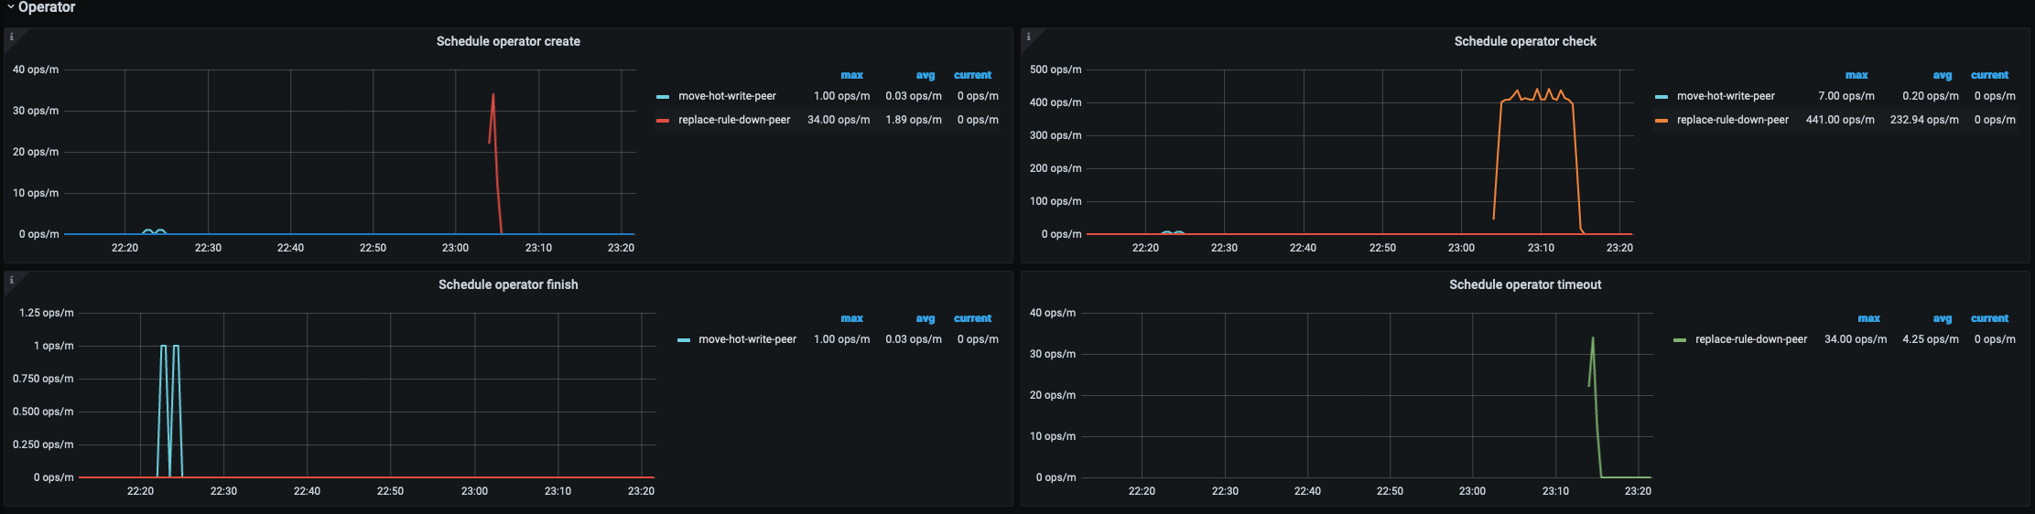This screenshot has height=514, width=2035.
Task: Click red replace-rule-down-peer swatch in create legend
Action: (x=663, y=120)
